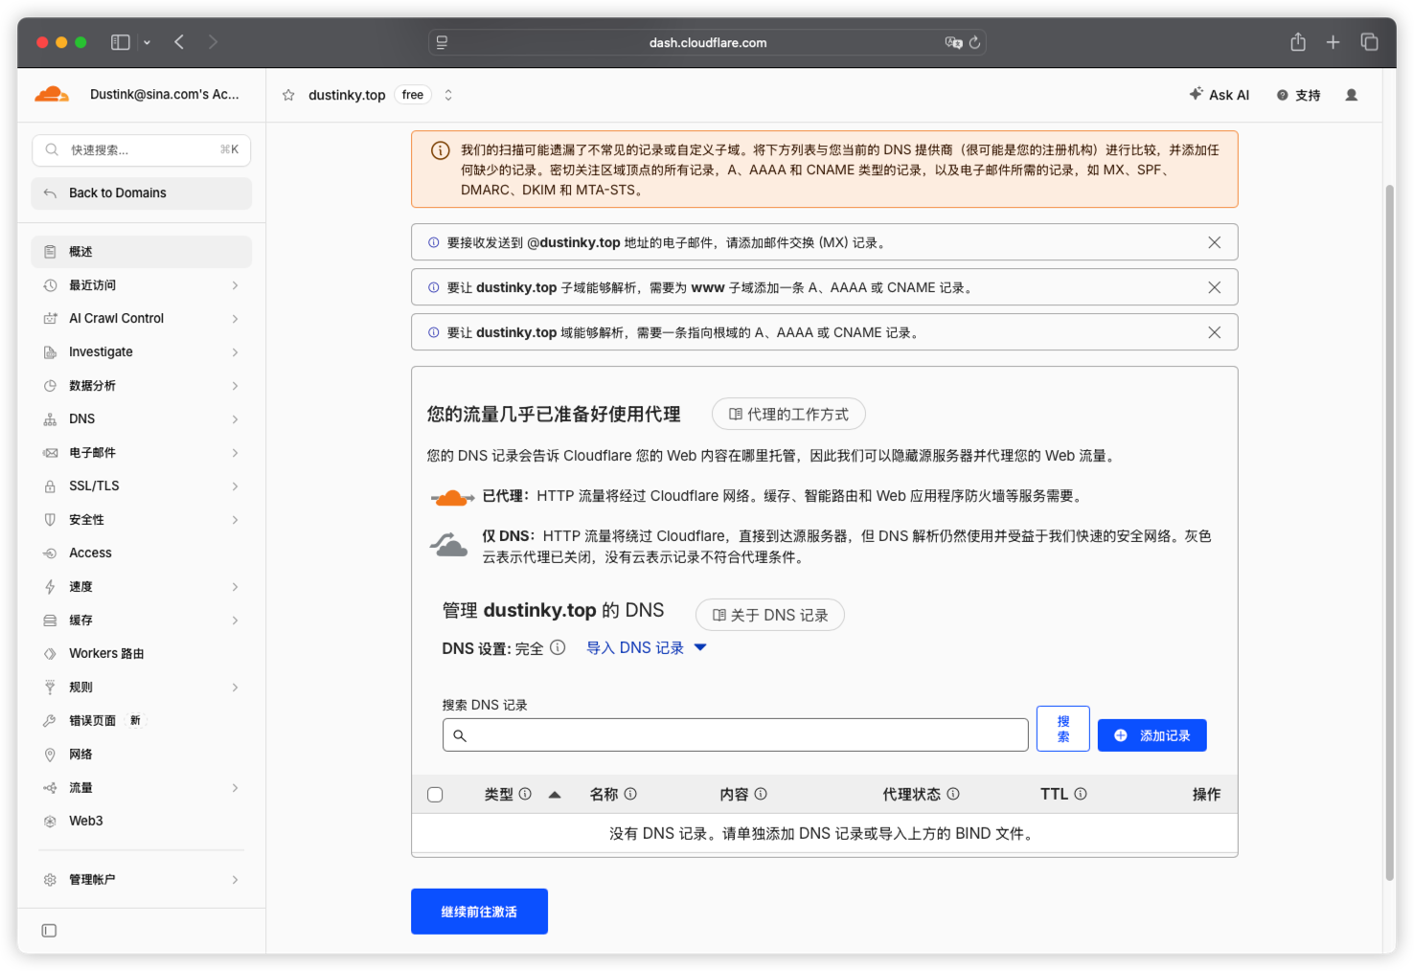This screenshot has width=1414, height=971.
Task: Dismiss the MX record notification
Action: [1214, 242]
